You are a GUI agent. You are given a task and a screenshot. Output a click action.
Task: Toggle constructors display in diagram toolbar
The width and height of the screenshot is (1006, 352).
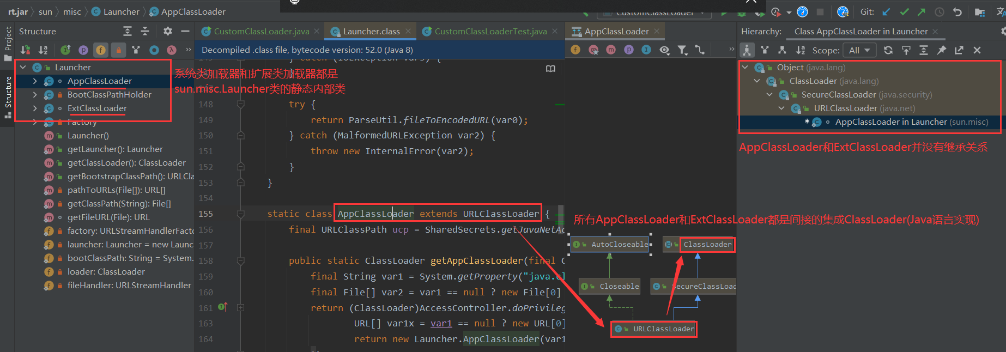[x=593, y=50]
